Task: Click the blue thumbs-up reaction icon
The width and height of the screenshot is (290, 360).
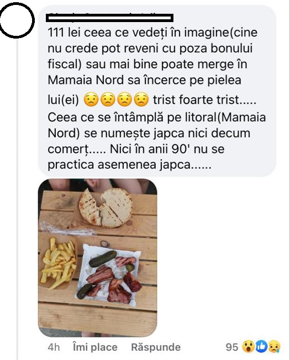Action: (x=262, y=346)
